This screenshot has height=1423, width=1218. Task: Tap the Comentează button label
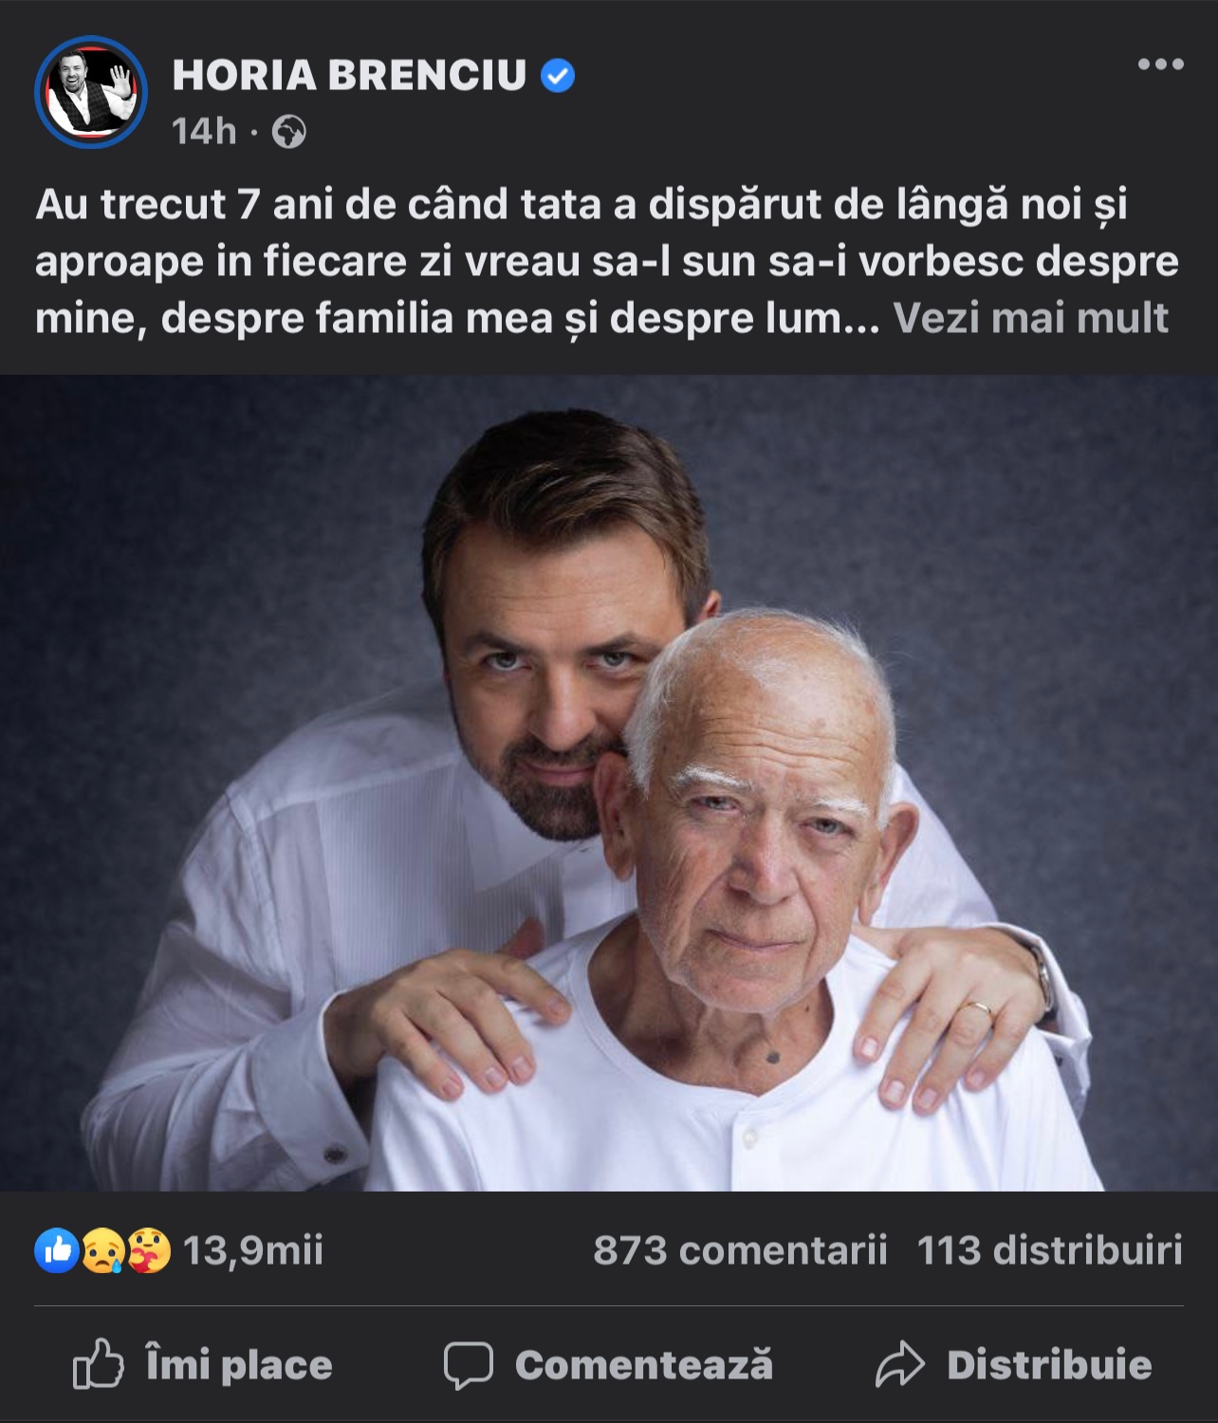tap(644, 1365)
